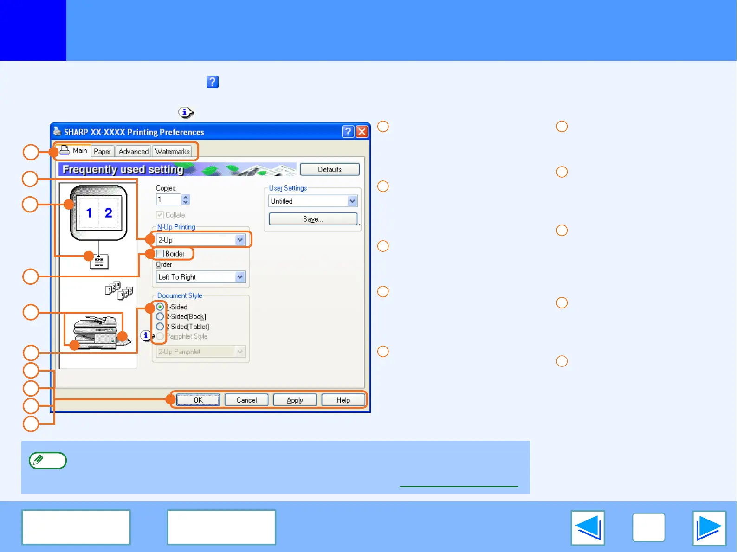Click the info icon beside Pamphlet Style
Viewport: 737px width, 552px height.
coord(146,335)
